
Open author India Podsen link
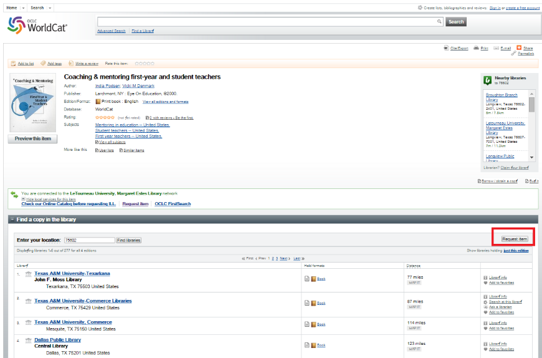coord(108,86)
